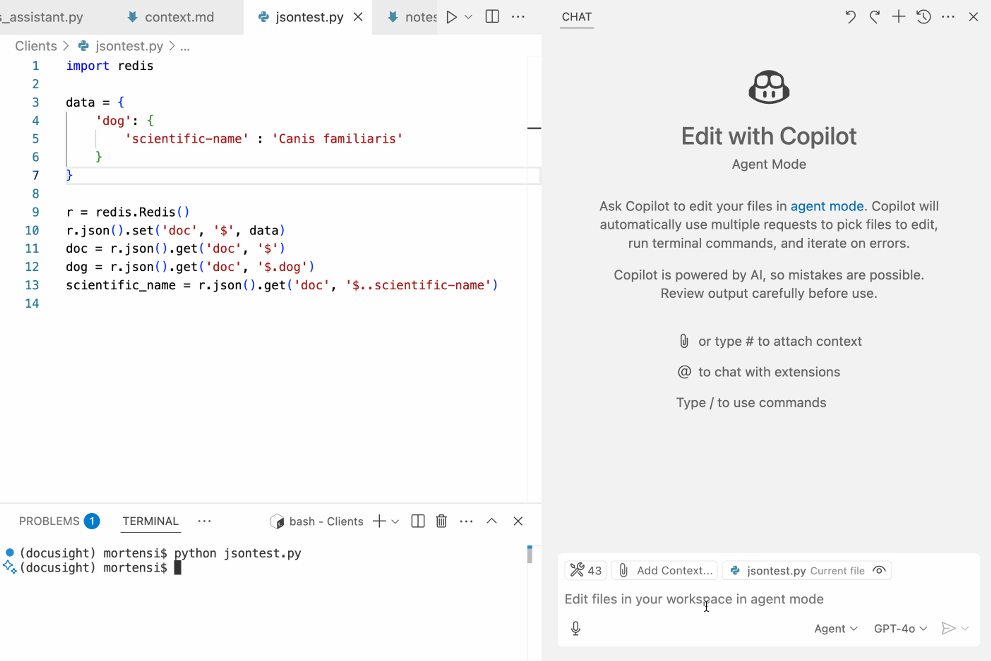Viewport: 991px width, 661px height.
Task: Start voice chat with microphone icon
Action: tap(576, 628)
